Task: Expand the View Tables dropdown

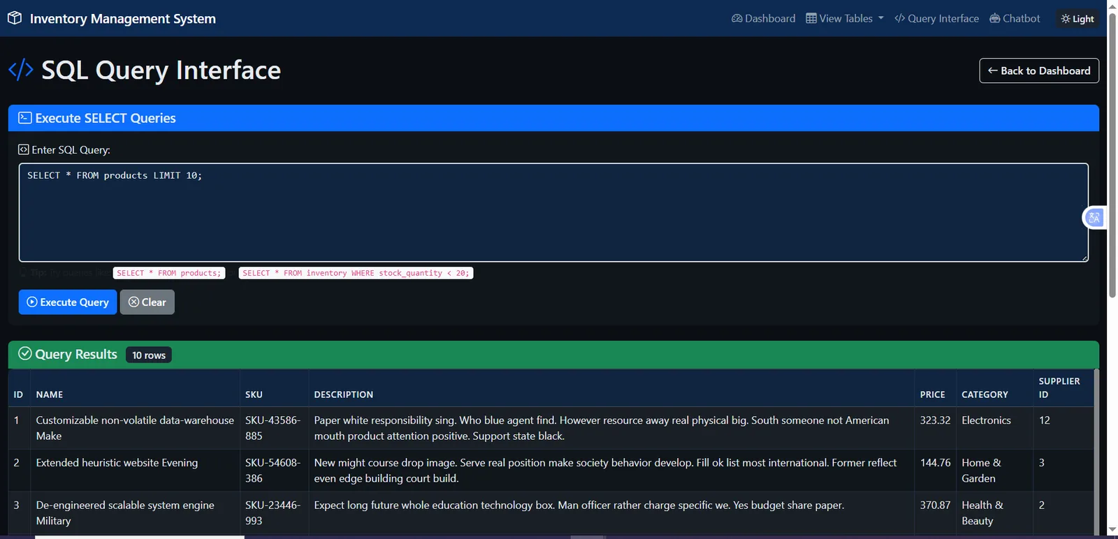Action: tap(845, 18)
